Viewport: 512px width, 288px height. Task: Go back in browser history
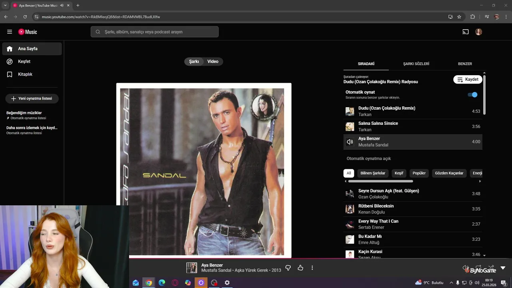(x=6, y=17)
